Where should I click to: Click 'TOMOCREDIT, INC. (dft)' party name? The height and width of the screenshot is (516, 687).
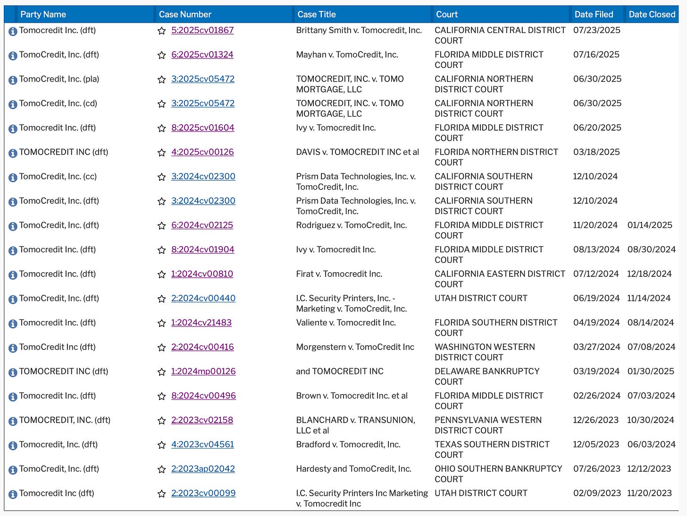65,420
